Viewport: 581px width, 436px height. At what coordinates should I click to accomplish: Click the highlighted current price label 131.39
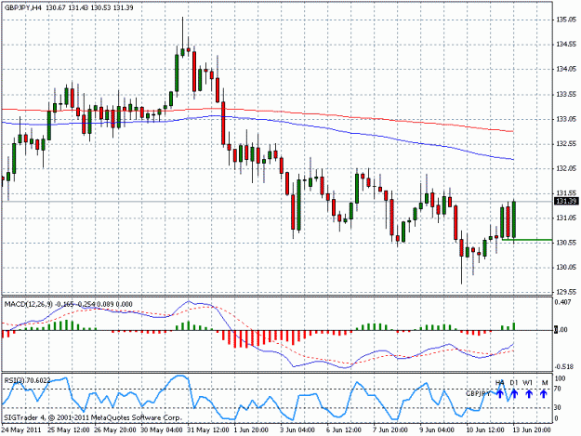(566, 201)
